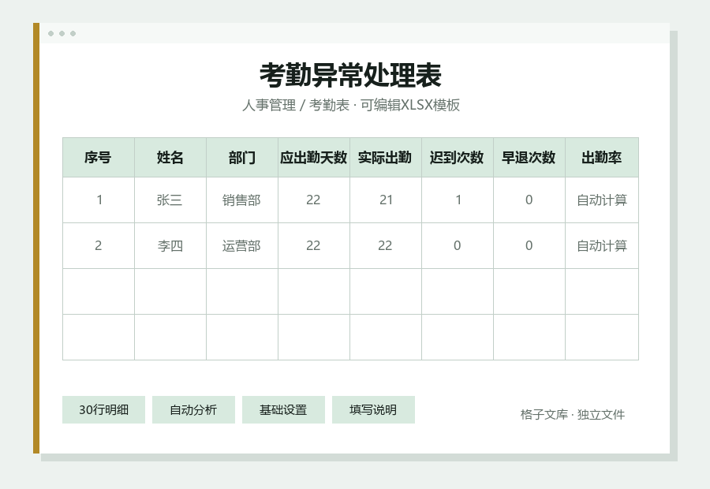Select the 迟到次数 column header
This screenshot has height=489, width=710.
tap(458, 157)
